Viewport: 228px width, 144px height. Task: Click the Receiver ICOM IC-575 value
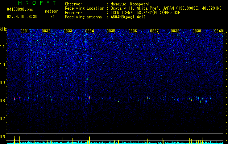click(145, 13)
